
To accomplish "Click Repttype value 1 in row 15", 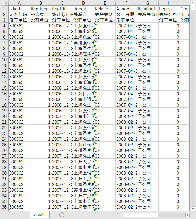I will [40, 88].
